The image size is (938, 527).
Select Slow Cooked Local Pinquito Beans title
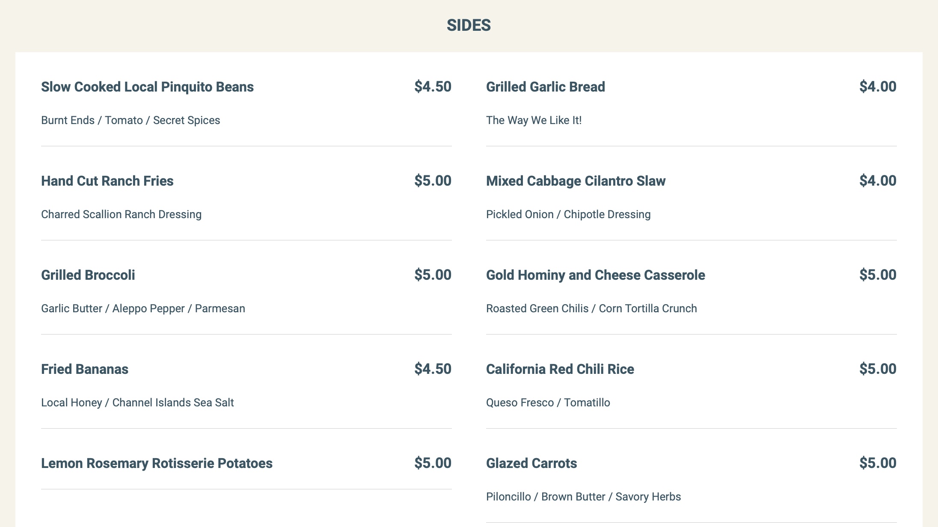click(x=147, y=87)
